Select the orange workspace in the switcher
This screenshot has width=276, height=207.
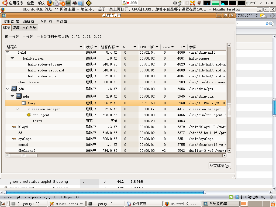[x=244, y=204]
